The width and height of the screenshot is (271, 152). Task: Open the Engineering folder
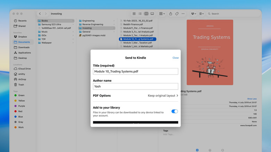88,21
